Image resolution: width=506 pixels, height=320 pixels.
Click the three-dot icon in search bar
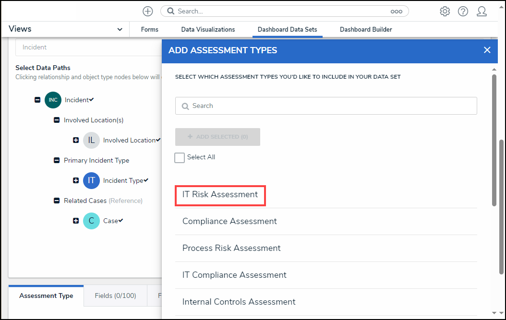click(x=396, y=11)
